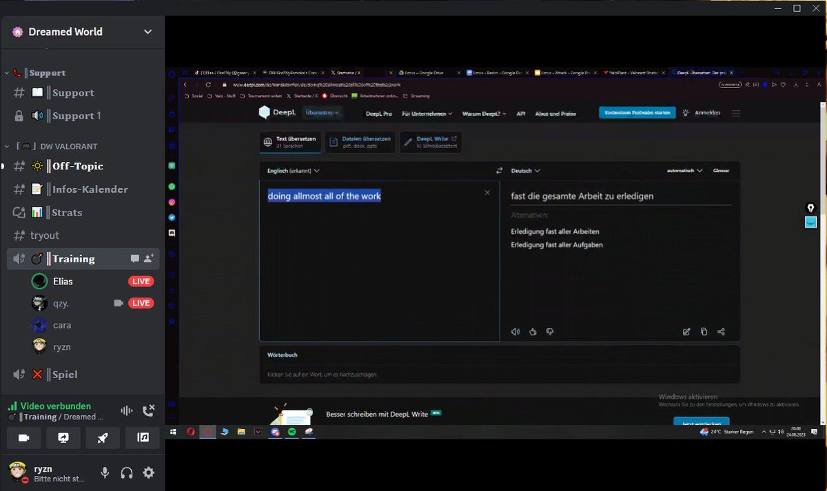Select user cara in the voice channel
The height and width of the screenshot is (491, 827).
62,325
